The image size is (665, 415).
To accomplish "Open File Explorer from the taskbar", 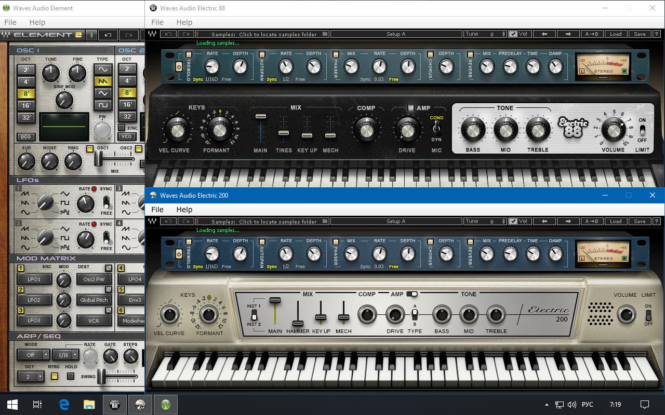I will click(x=89, y=404).
